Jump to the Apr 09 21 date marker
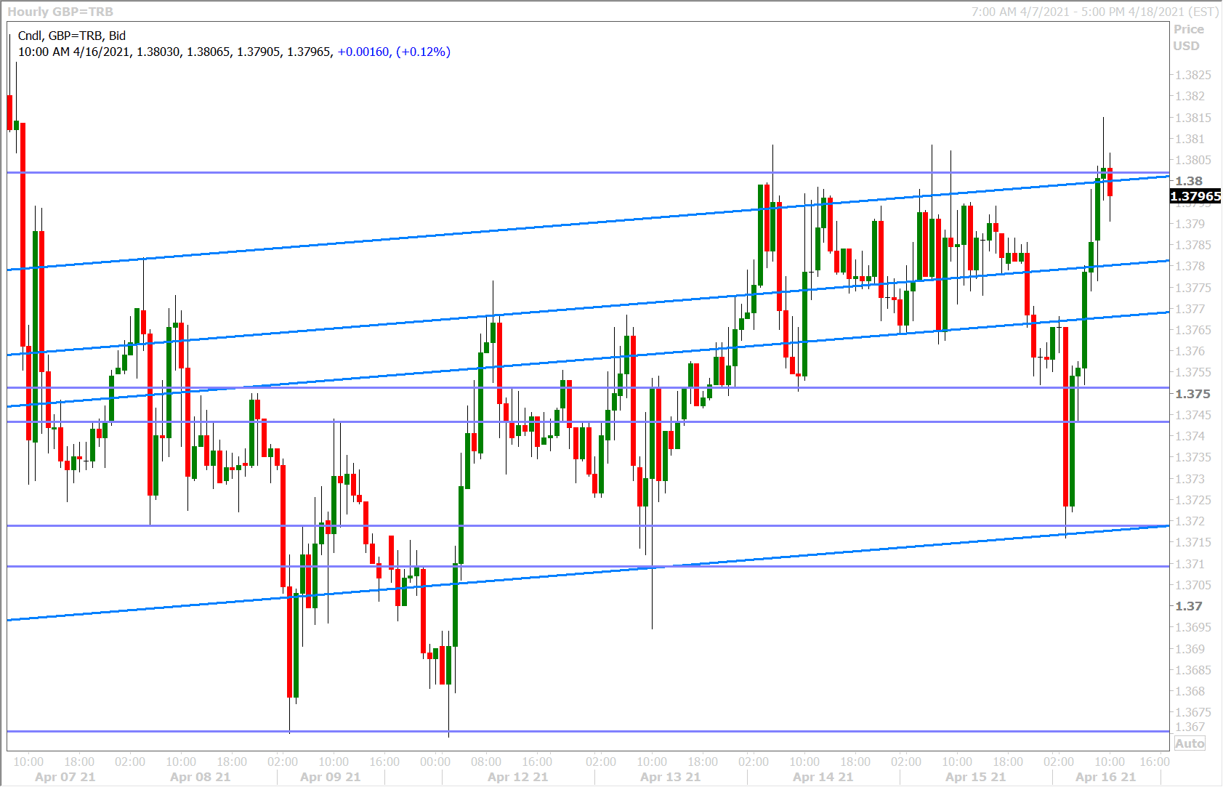The width and height of the screenshot is (1223, 787). pos(330,777)
